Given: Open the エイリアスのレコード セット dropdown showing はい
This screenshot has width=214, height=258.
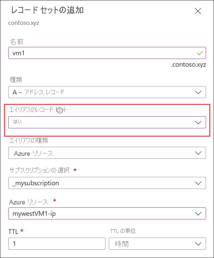Looking at the screenshot, I should click(x=107, y=122).
